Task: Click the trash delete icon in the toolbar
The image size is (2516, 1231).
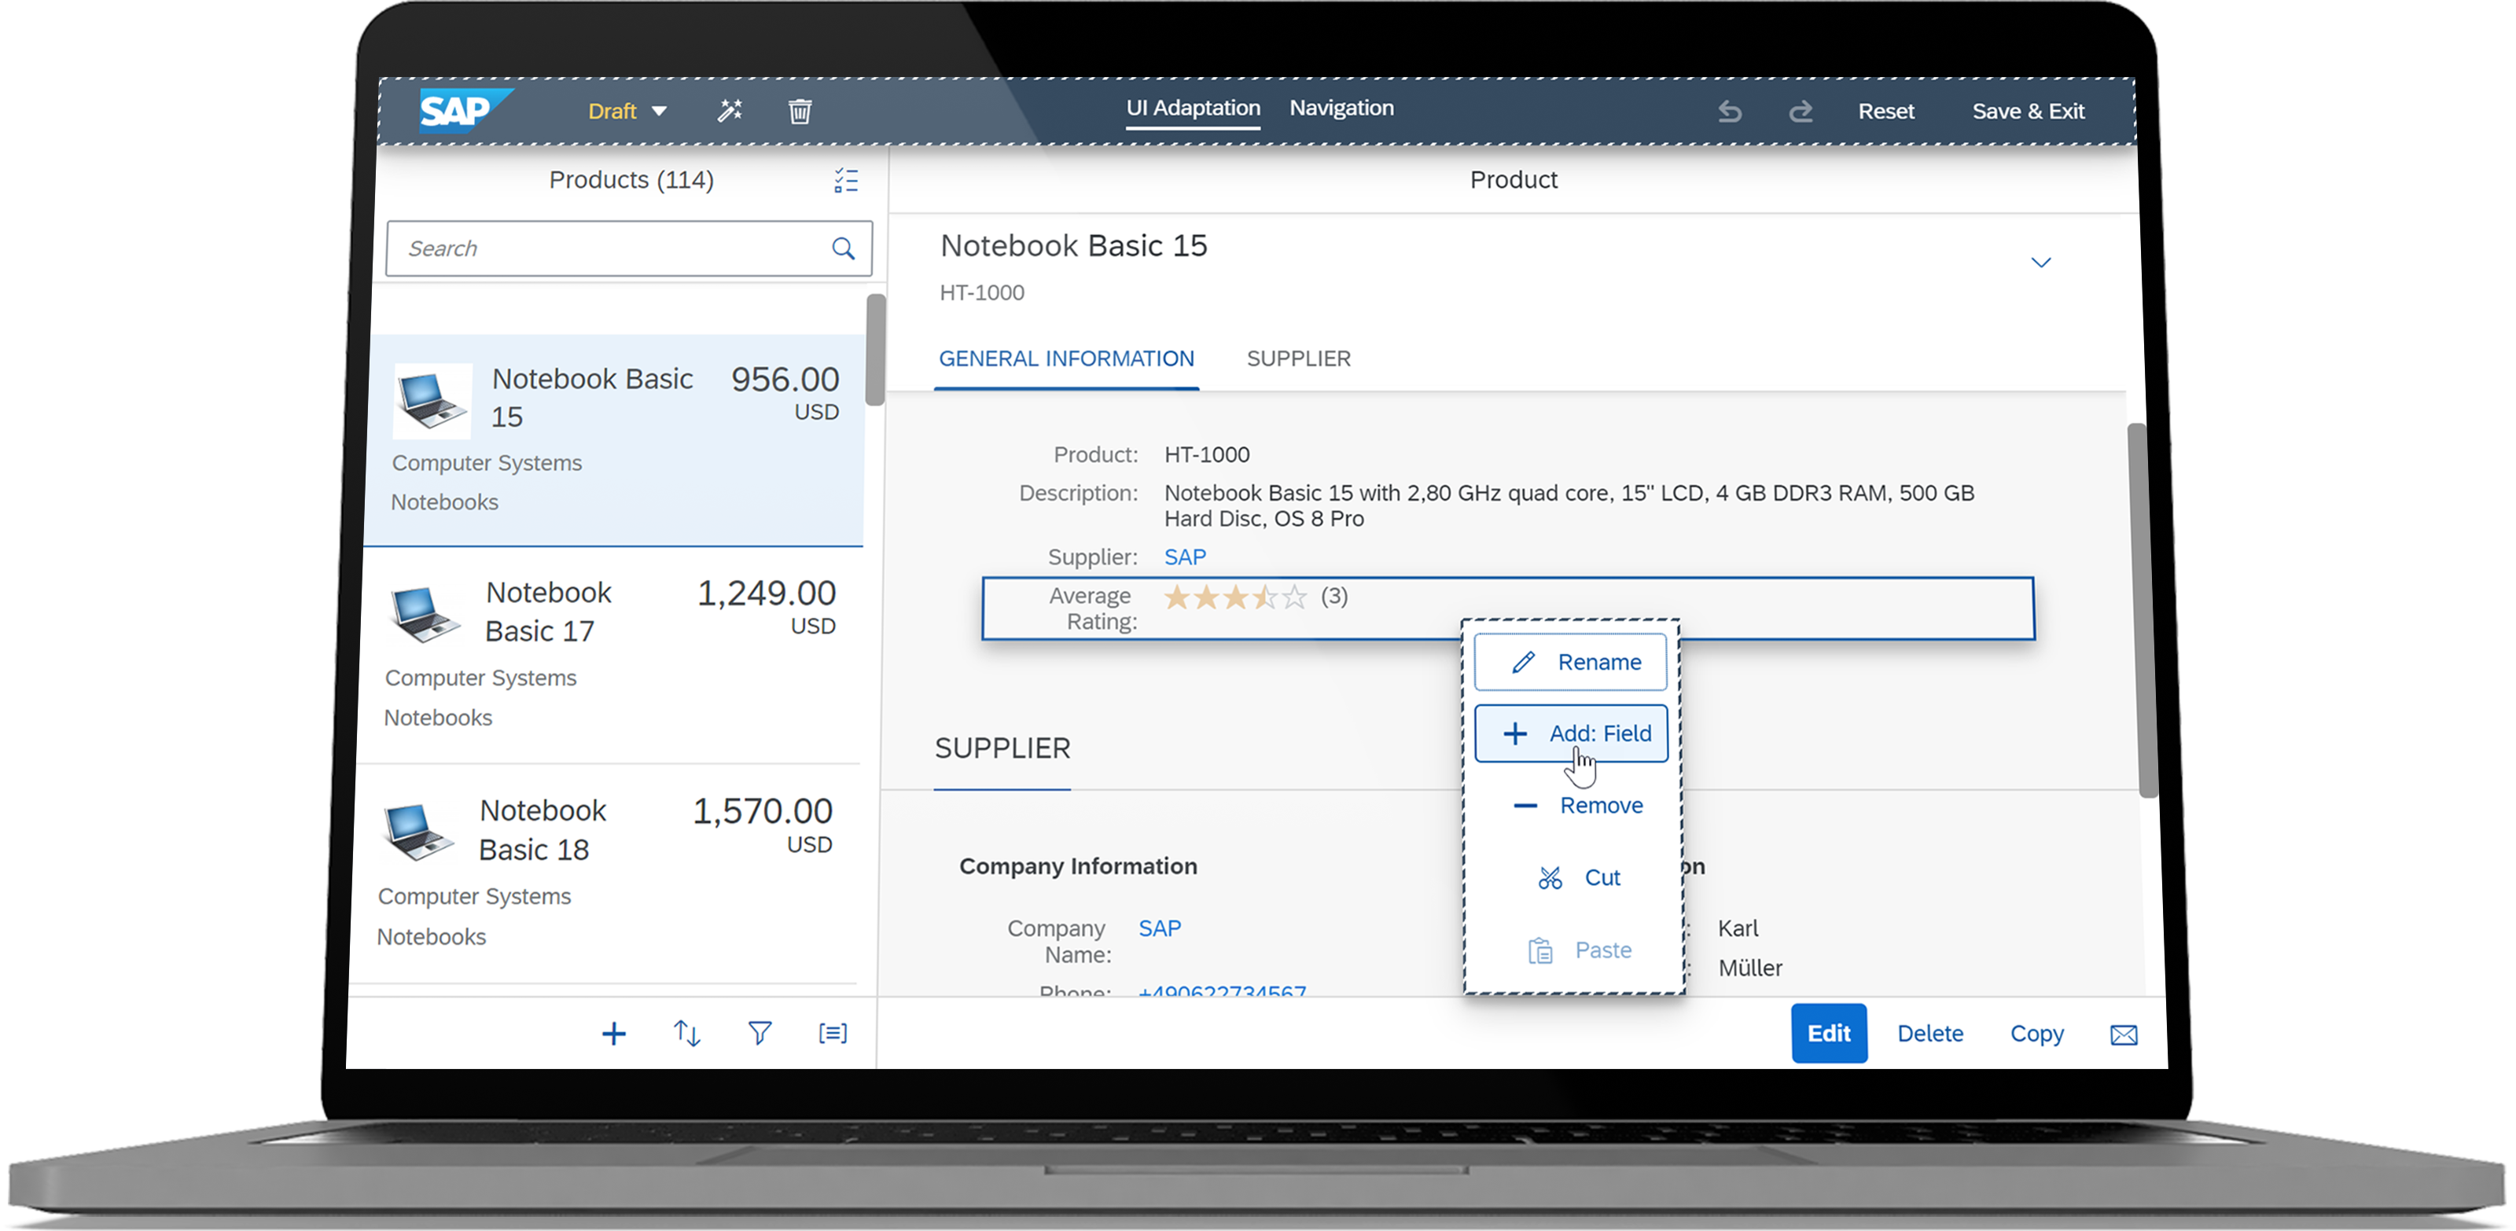Action: [x=800, y=112]
